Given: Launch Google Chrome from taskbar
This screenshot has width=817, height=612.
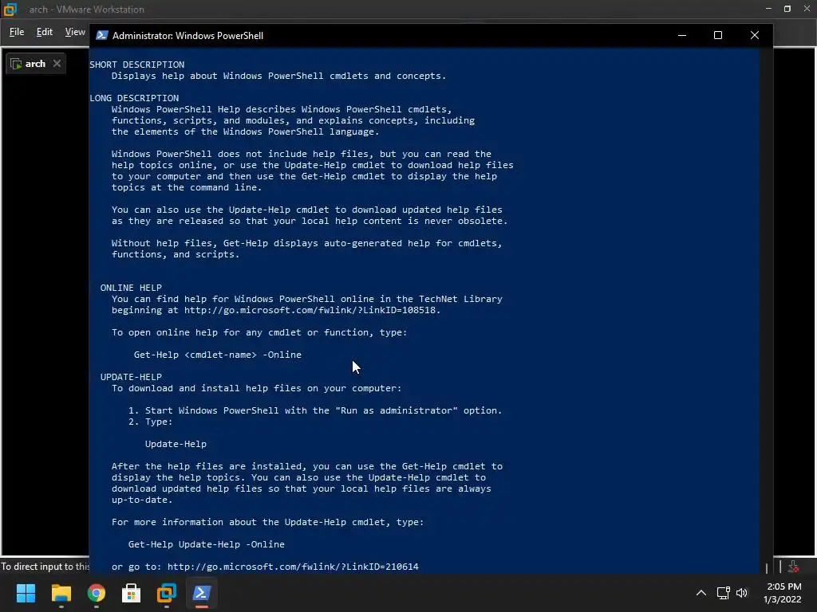Looking at the screenshot, I should tap(97, 593).
